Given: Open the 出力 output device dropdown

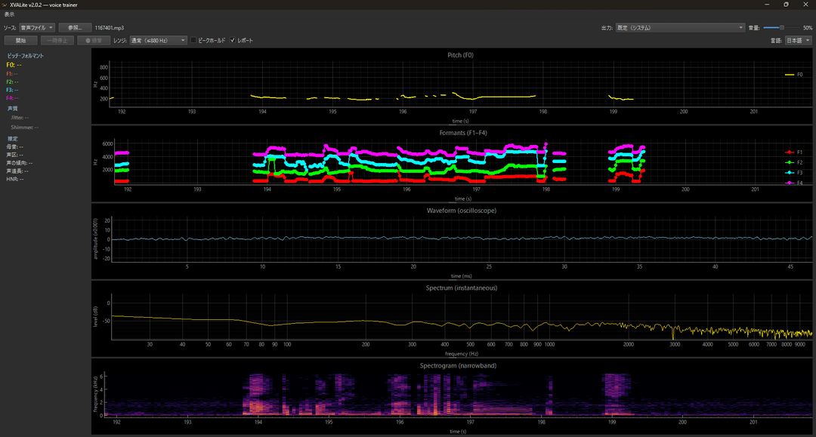Looking at the screenshot, I should pos(680,27).
